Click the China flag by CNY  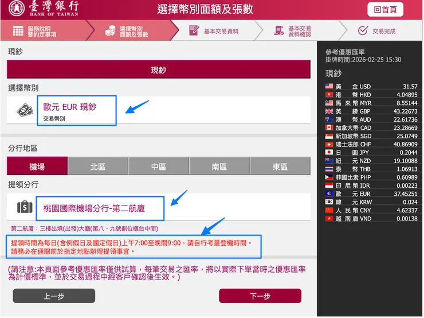point(329,210)
